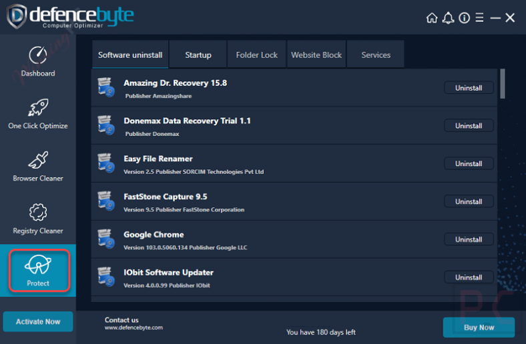Click the Activate Now button
Image resolution: width=526 pixels, height=344 pixels.
[x=38, y=321]
